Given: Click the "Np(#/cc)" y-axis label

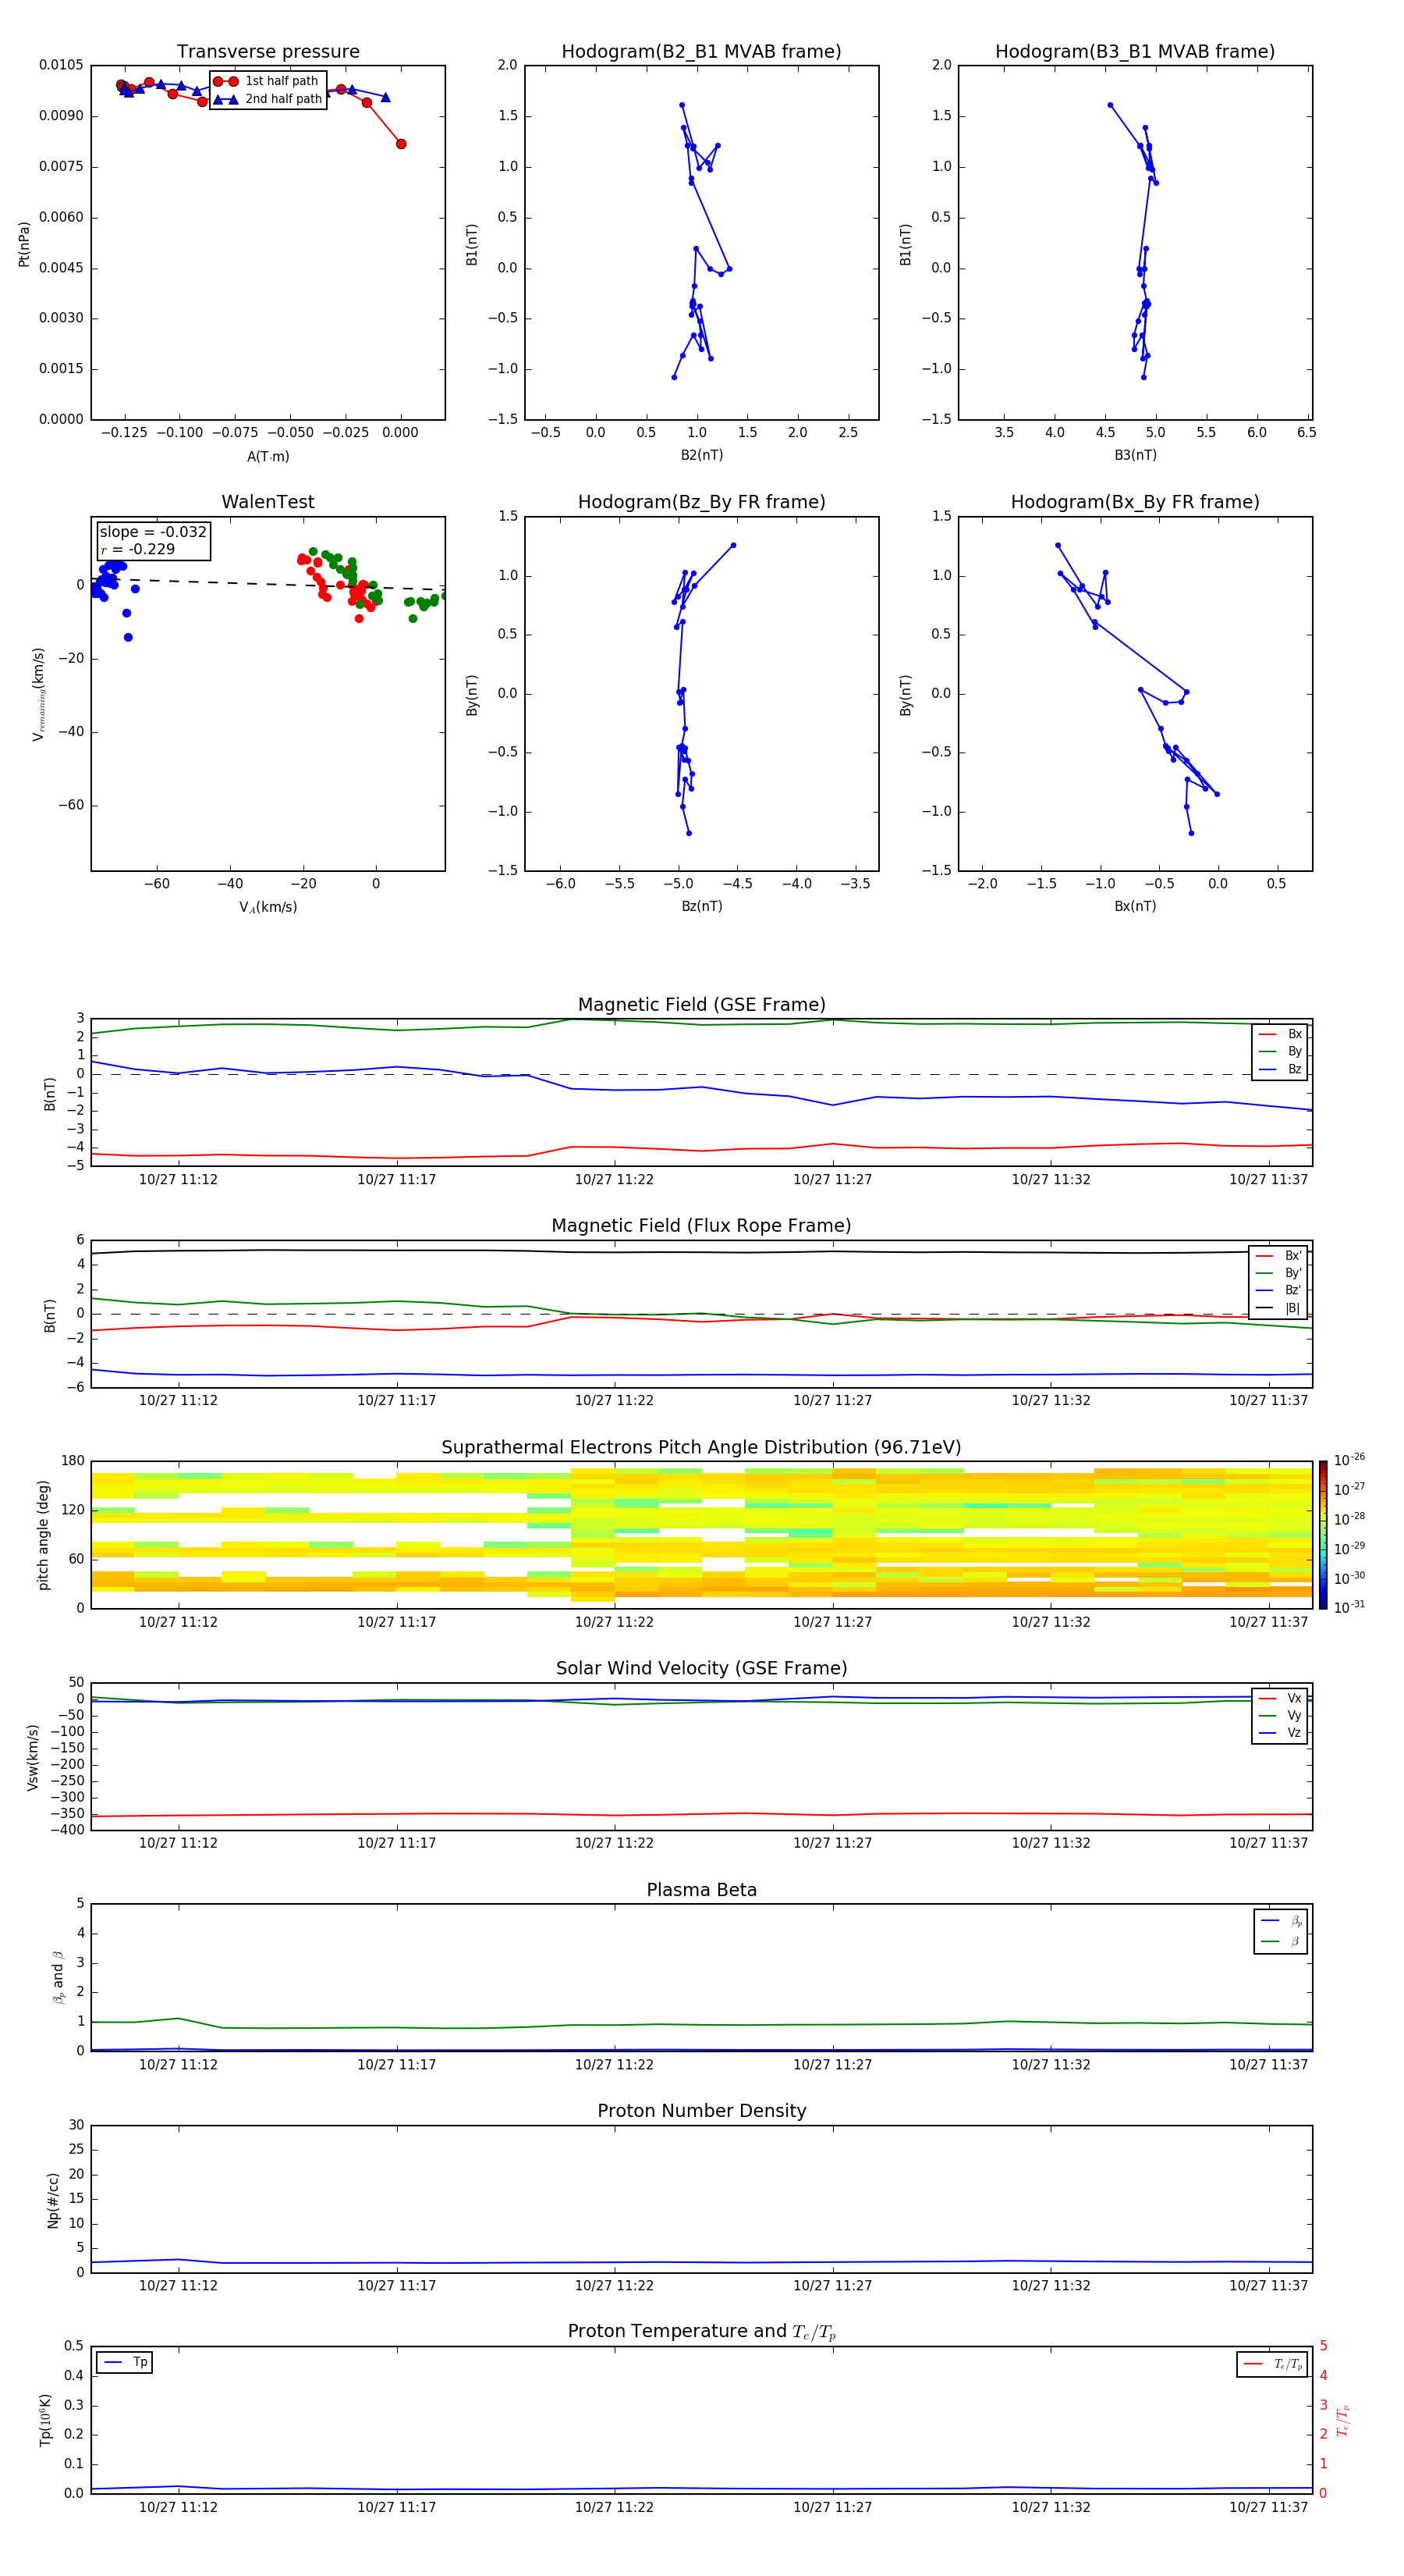Looking at the screenshot, I should [x=53, y=2199].
